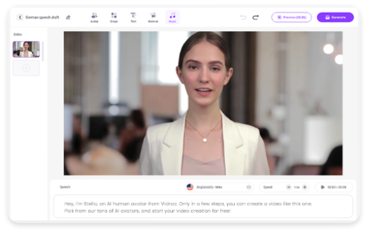Play the speech audio preview
The image size is (368, 233).
point(322,187)
